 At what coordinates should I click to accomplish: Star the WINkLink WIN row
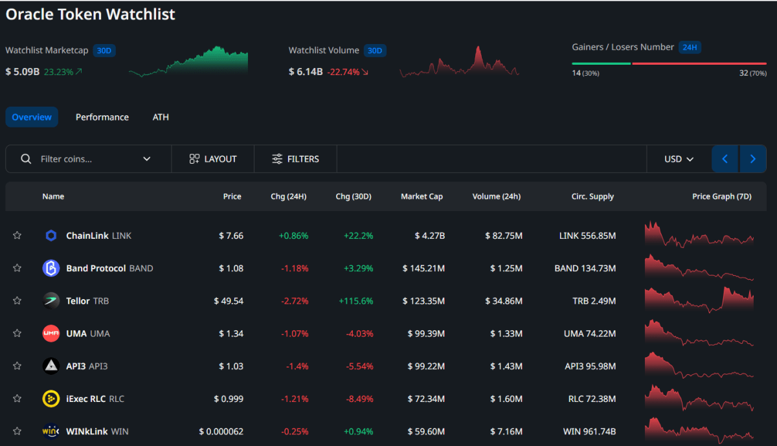pyautogui.click(x=17, y=431)
